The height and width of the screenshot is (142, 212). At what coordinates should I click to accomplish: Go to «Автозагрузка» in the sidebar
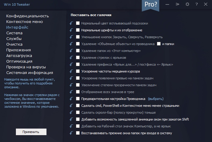pyautogui.click(x=19, y=55)
